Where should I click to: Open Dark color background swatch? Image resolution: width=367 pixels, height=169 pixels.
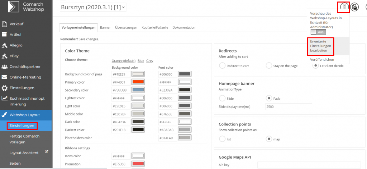(x=138, y=121)
